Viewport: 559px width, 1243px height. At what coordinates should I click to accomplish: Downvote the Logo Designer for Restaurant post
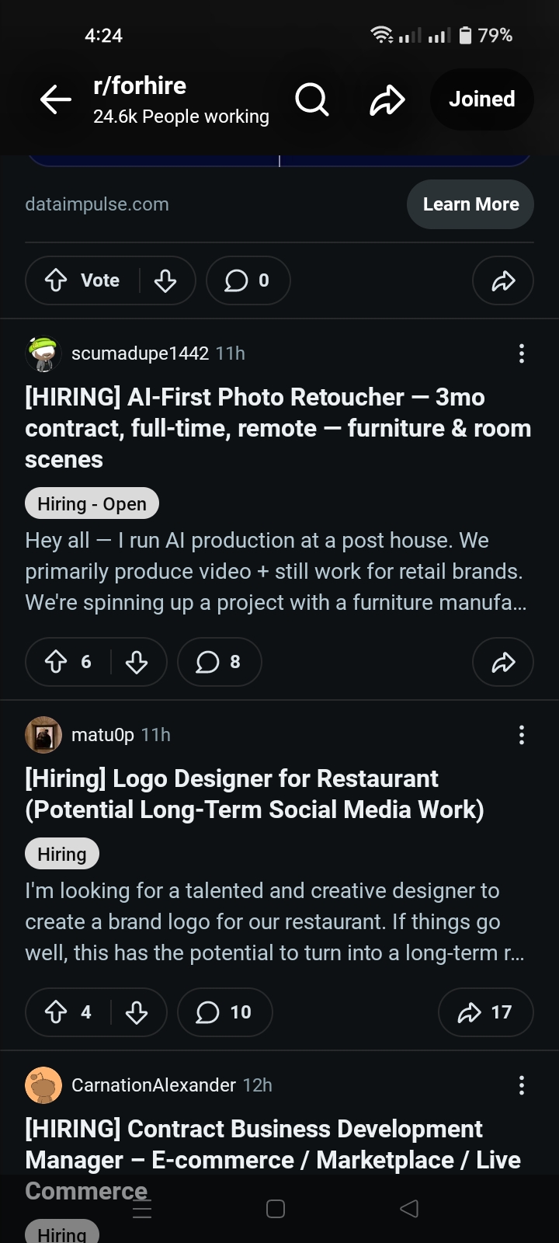coord(137,1012)
